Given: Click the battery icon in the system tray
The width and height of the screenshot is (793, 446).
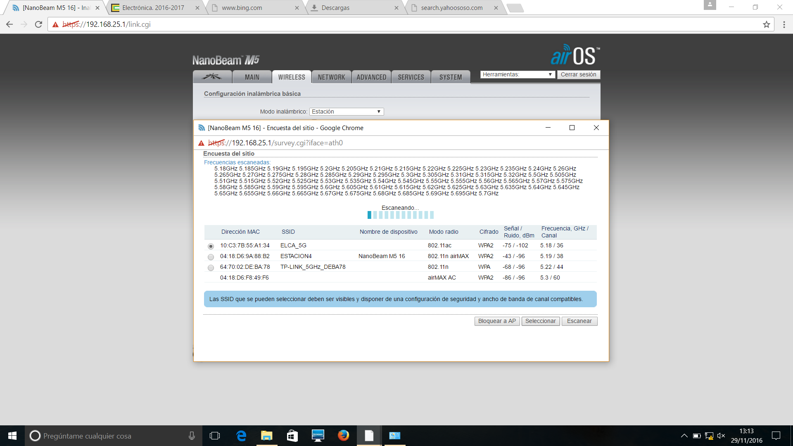Looking at the screenshot, I should [x=697, y=436].
